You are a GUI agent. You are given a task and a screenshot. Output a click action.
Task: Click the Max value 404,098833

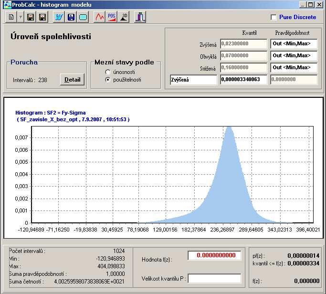(x=111, y=266)
